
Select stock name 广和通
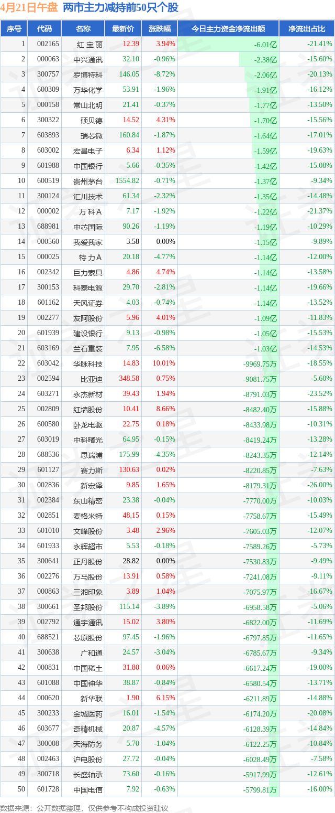click(x=92, y=652)
